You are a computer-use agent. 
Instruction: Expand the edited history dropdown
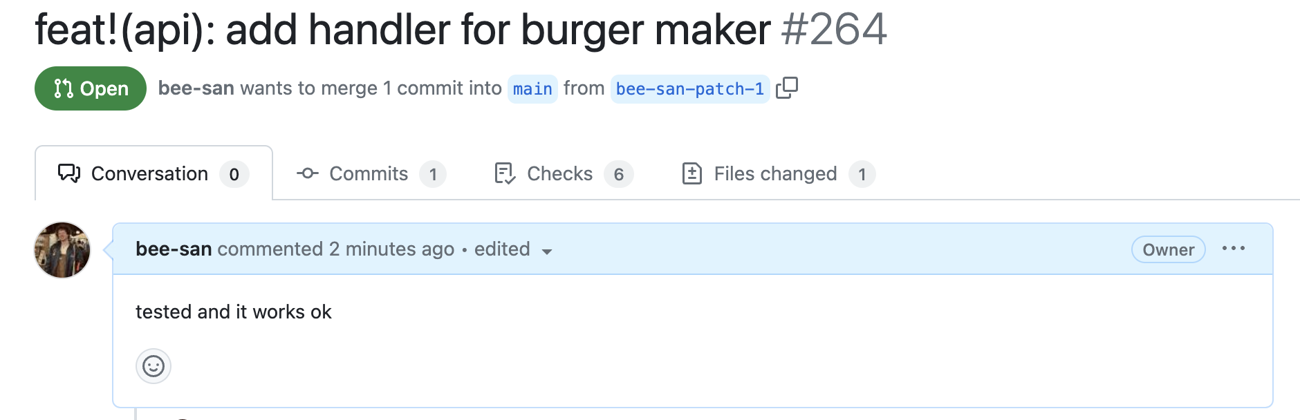point(547,252)
